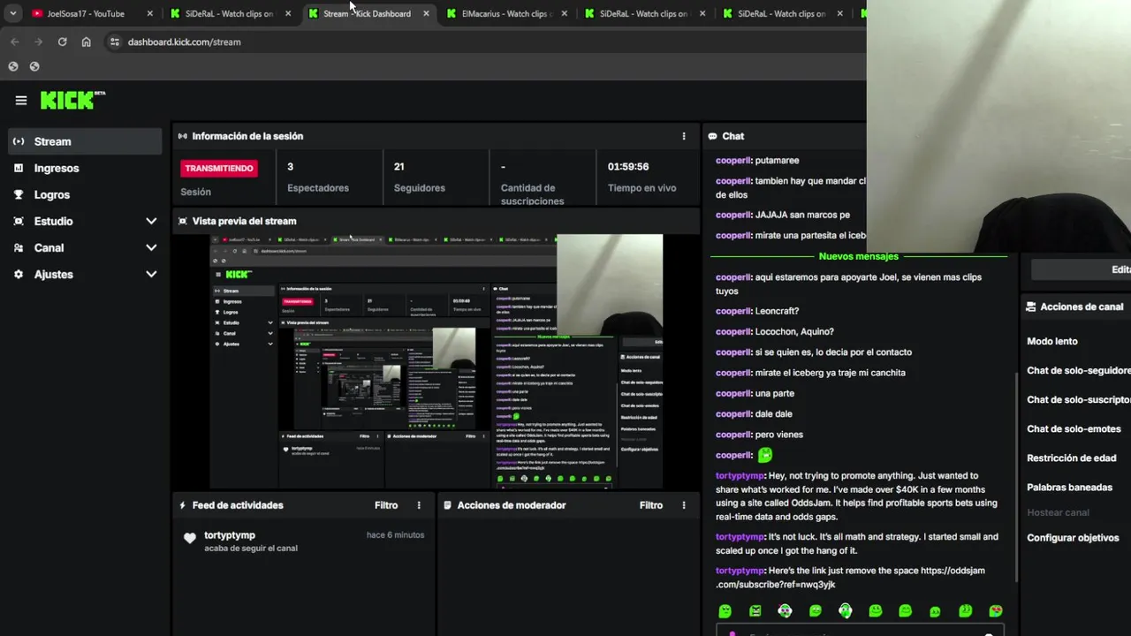Screen dimensions: 1131x636
Task: Switch to ElMacarius Watch clips tab
Action: (508, 13)
